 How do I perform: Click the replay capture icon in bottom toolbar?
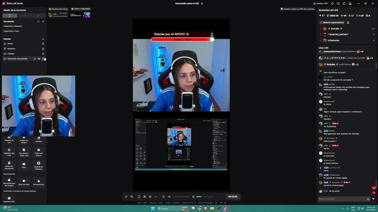[x=150, y=197]
